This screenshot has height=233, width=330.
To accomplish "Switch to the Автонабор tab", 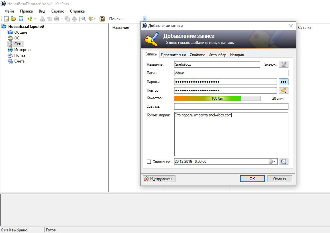I will pos(218,54).
